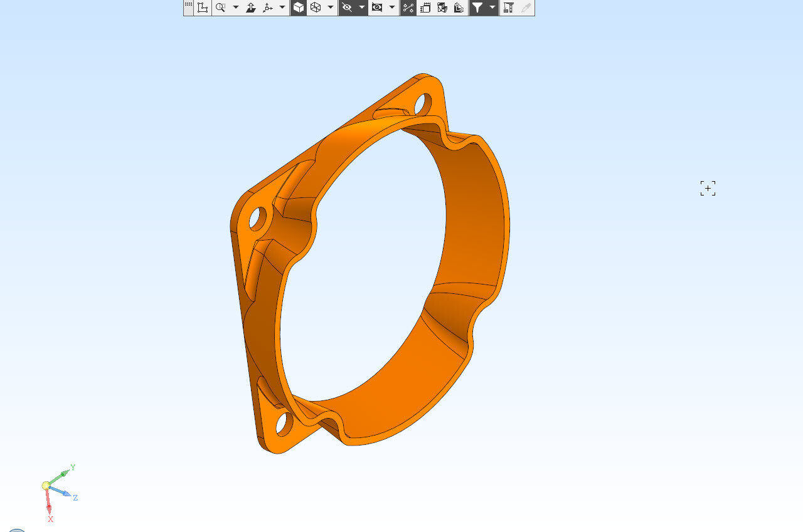Image resolution: width=803 pixels, height=532 pixels.
Task: Click the local coordinate system icon
Action: pos(203,8)
